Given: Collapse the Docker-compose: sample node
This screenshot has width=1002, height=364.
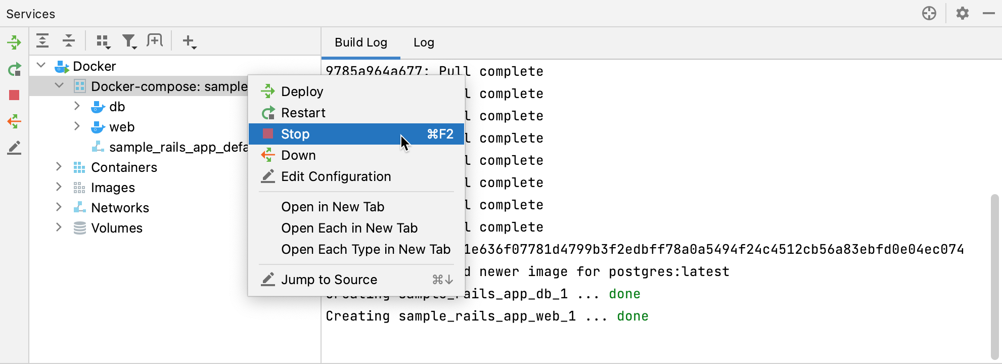Looking at the screenshot, I should tap(59, 86).
